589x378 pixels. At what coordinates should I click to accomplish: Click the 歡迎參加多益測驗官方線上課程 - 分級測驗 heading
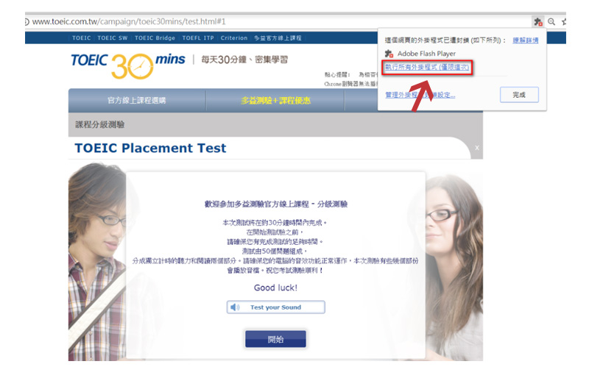point(275,204)
